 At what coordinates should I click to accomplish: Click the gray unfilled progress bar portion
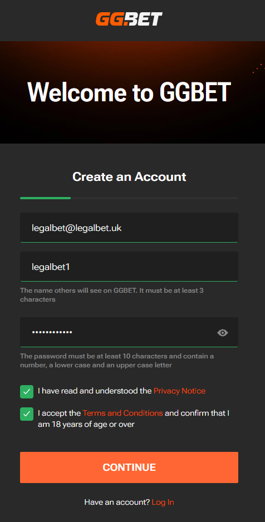click(x=154, y=198)
